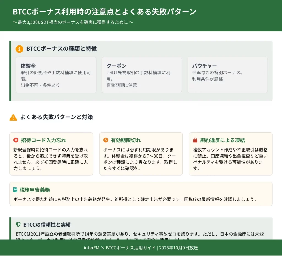This screenshot has height=256, width=282.
Task: Click the 規約違反による凍結 heading
Action: pyautogui.click(x=222, y=140)
